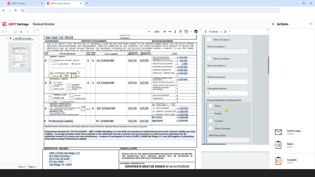The width and height of the screenshot is (315, 177).
Task: Collapse General Aggregate Limit Applies Per group
Action: point(207,100)
